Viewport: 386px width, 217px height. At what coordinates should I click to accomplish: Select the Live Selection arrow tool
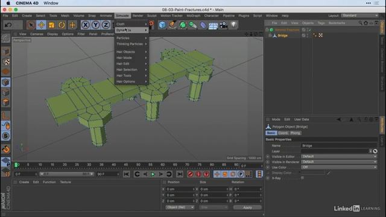click(x=31, y=25)
